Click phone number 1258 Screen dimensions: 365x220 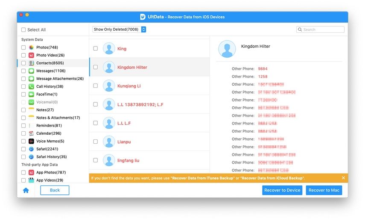263,77
